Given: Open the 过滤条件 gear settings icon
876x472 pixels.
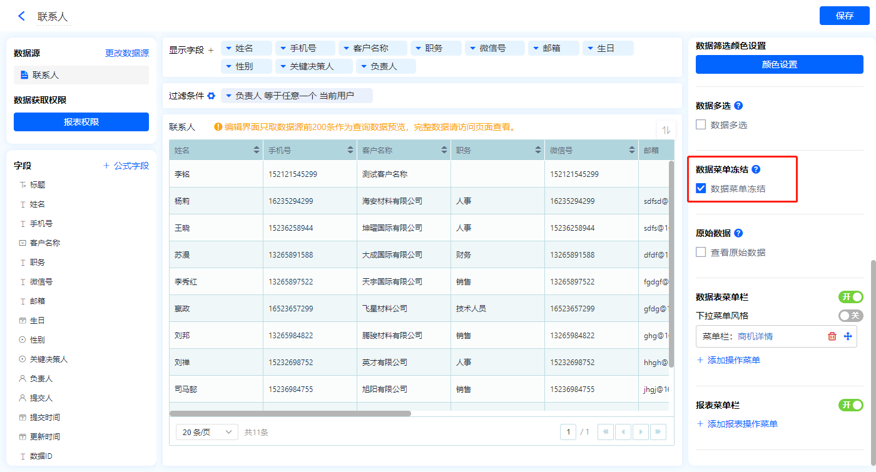Looking at the screenshot, I should point(211,96).
